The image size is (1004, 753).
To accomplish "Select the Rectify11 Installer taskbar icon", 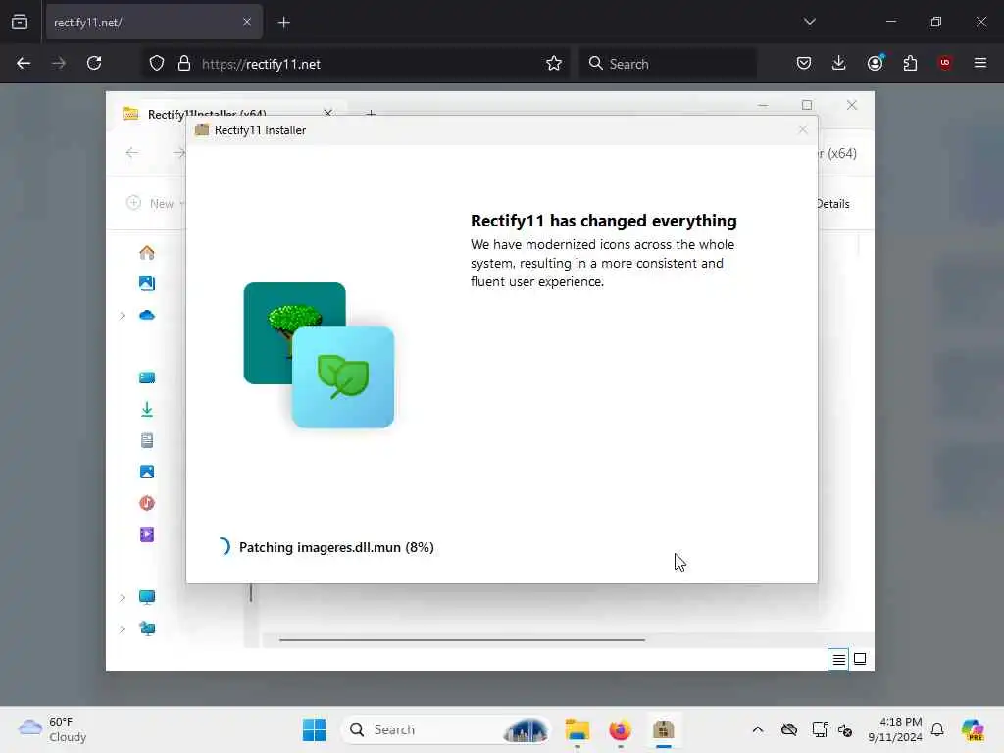I will (664, 729).
